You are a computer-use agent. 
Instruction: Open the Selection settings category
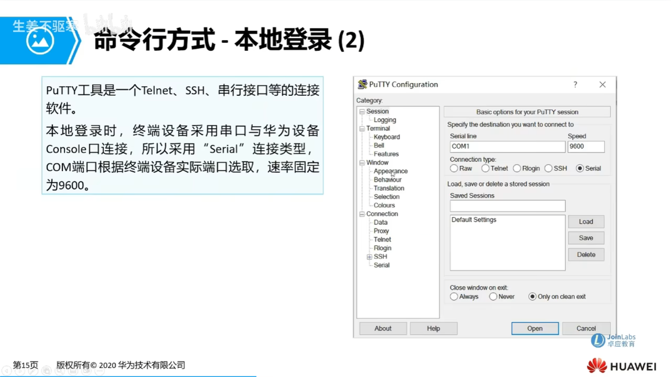[387, 197]
